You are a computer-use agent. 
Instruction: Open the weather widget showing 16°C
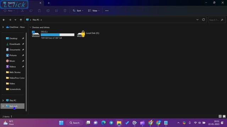point(9,123)
